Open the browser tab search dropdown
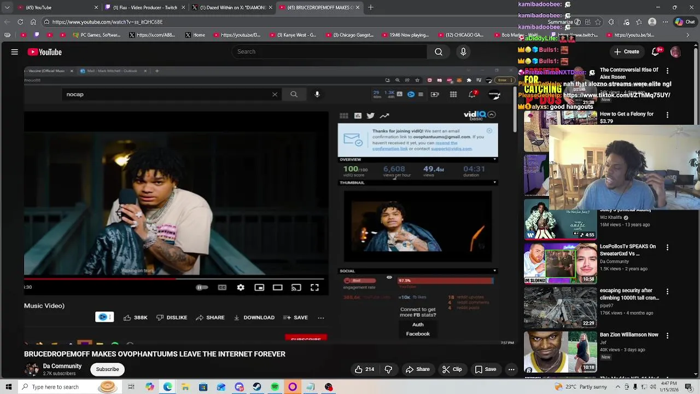 pos(8,7)
